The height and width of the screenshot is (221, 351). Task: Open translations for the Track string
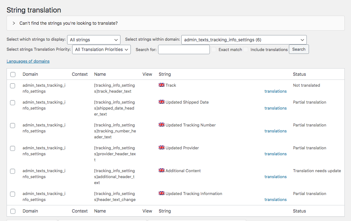click(275, 91)
